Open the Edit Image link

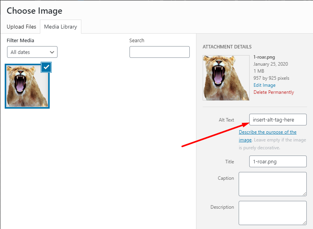pyautogui.click(x=264, y=85)
